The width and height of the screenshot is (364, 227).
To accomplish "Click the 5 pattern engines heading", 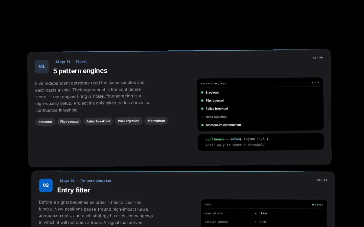I will pos(80,71).
